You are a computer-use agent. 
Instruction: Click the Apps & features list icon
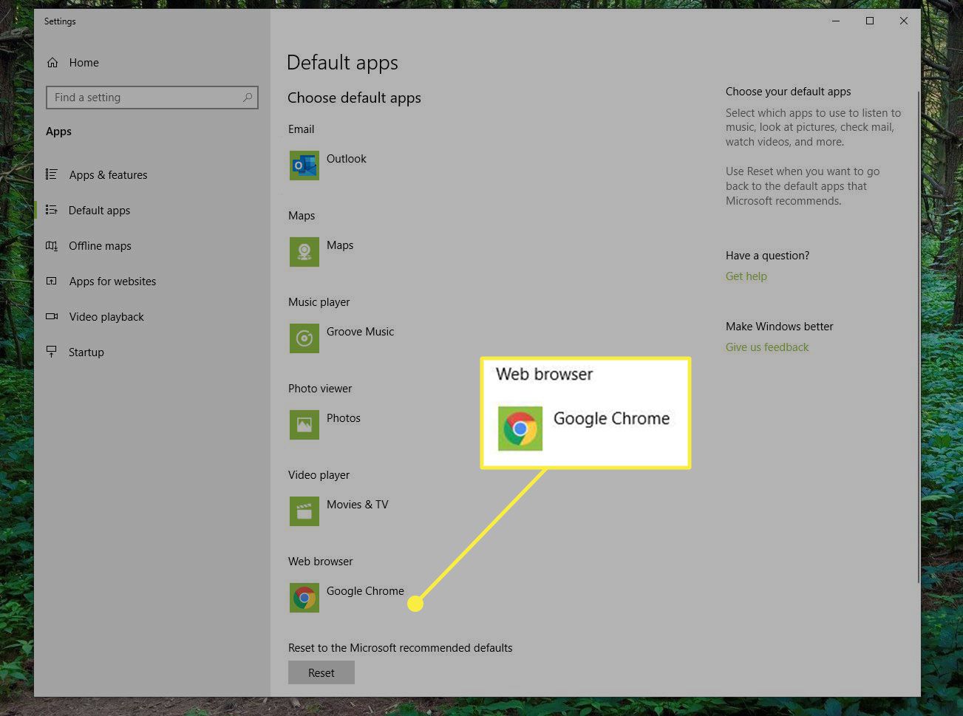(52, 174)
